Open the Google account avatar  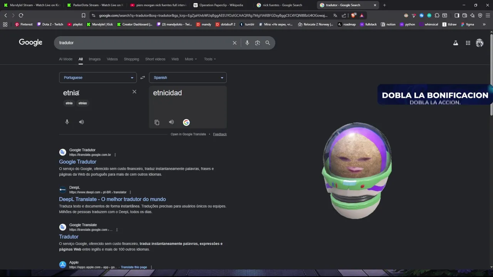pyautogui.click(x=480, y=43)
